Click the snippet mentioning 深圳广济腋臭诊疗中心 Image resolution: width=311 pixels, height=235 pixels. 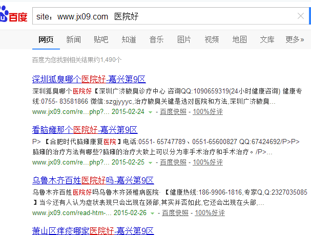click(x=167, y=97)
